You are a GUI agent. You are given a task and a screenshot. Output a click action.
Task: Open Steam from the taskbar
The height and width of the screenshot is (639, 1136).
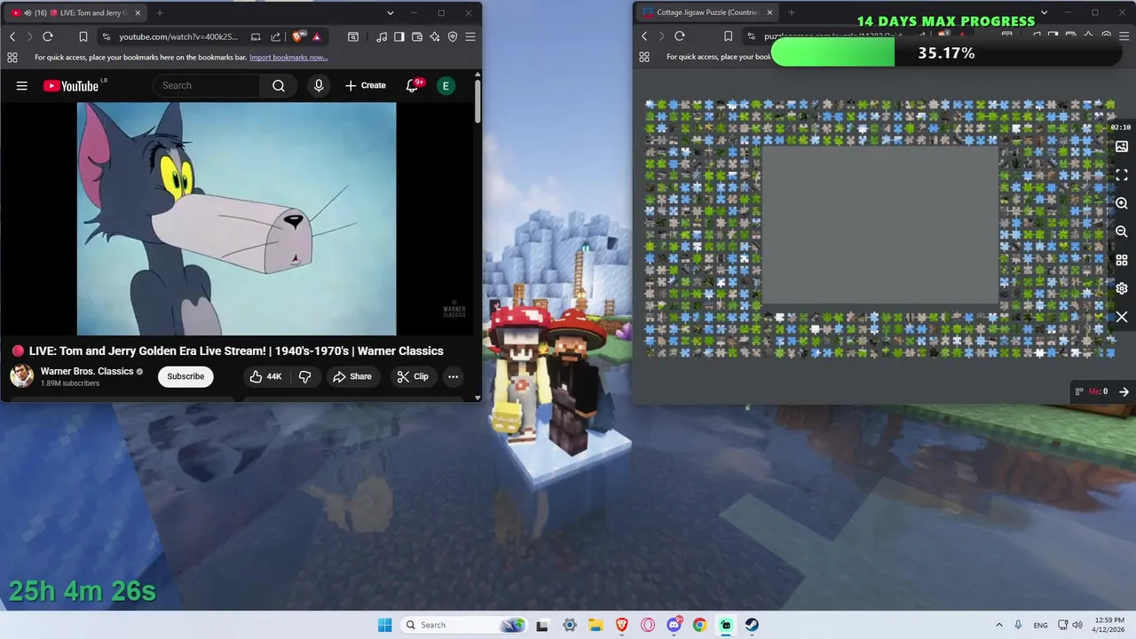click(752, 625)
